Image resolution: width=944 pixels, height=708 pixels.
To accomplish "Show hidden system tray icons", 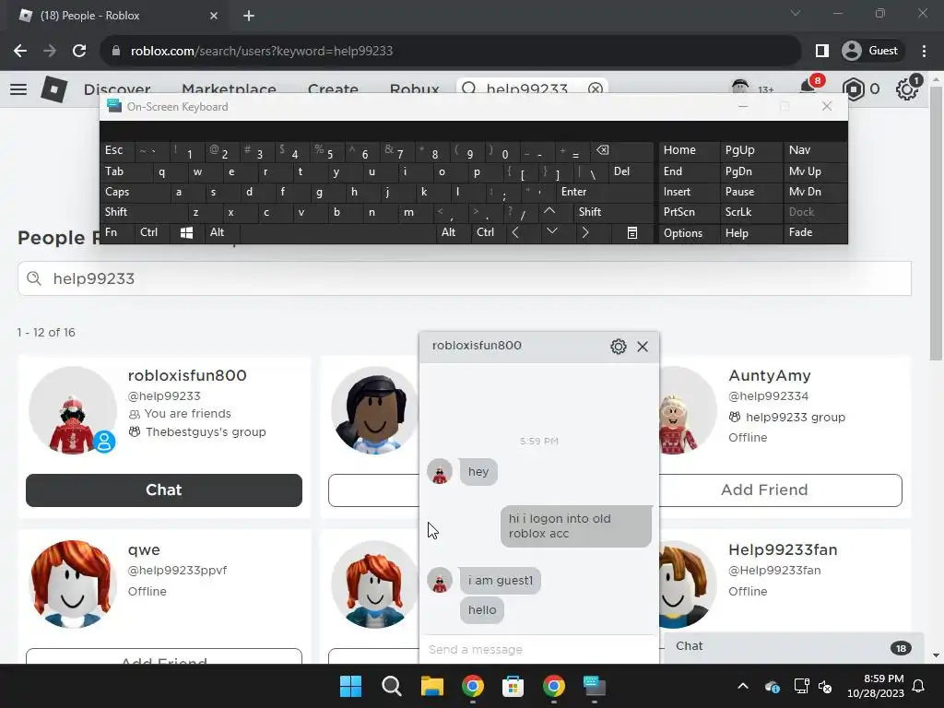I will coord(743,686).
